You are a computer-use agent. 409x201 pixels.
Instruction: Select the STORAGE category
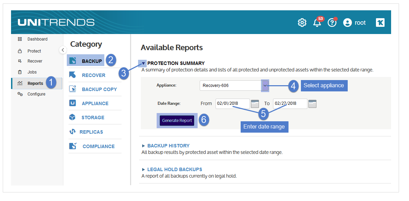(93, 118)
